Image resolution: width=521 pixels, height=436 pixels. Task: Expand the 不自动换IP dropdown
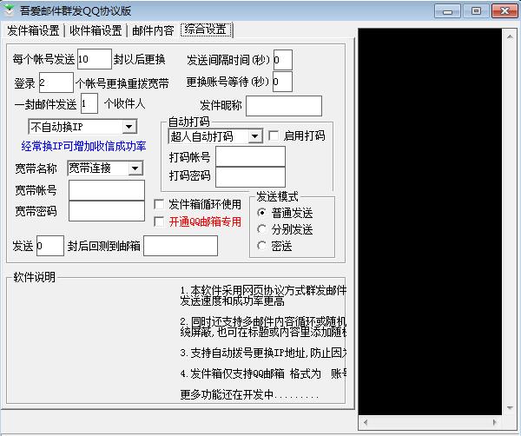(129, 127)
